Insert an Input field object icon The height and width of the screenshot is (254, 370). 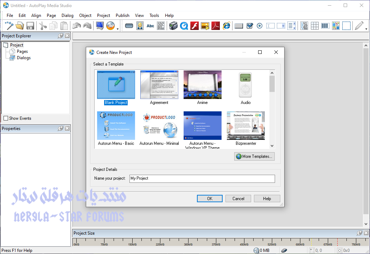(x=270, y=25)
